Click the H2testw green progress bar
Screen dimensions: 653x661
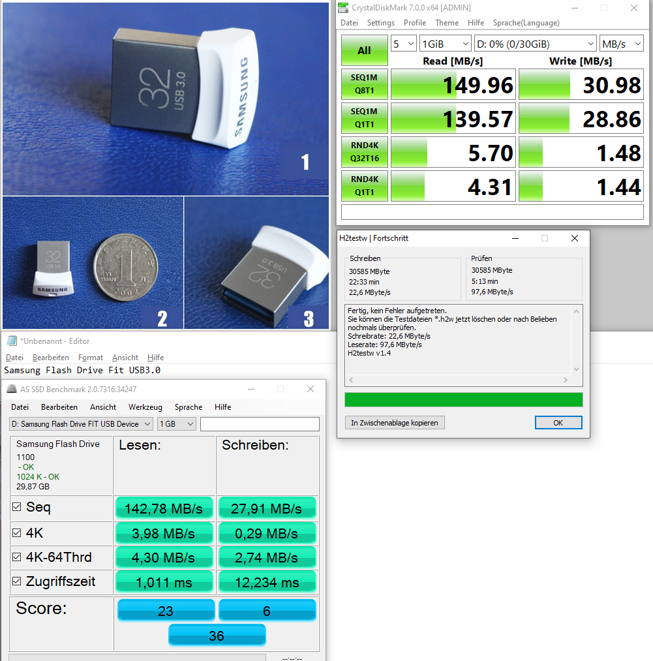[464, 399]
